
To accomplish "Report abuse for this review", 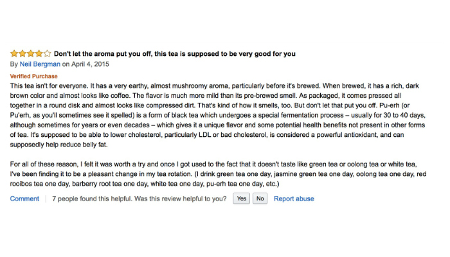I will [294, 199].
